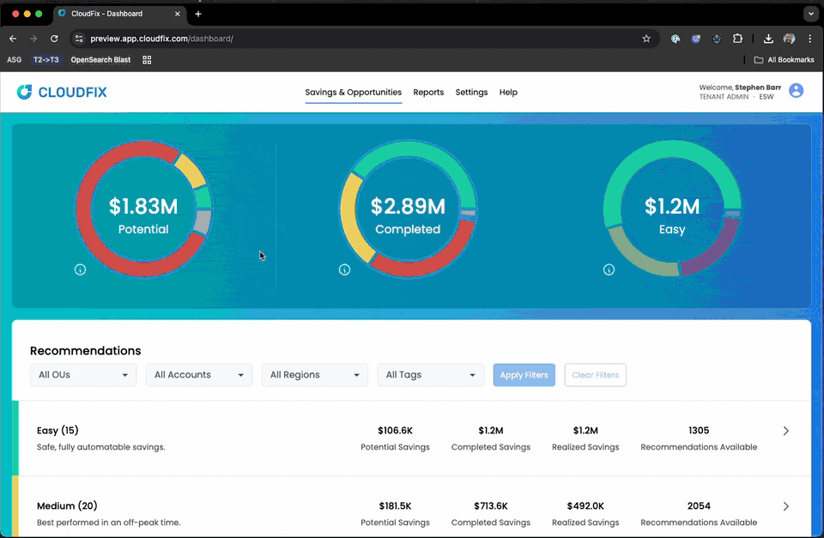
Task: Open the All Tags dropdown
Action: [x=430, y=375]
